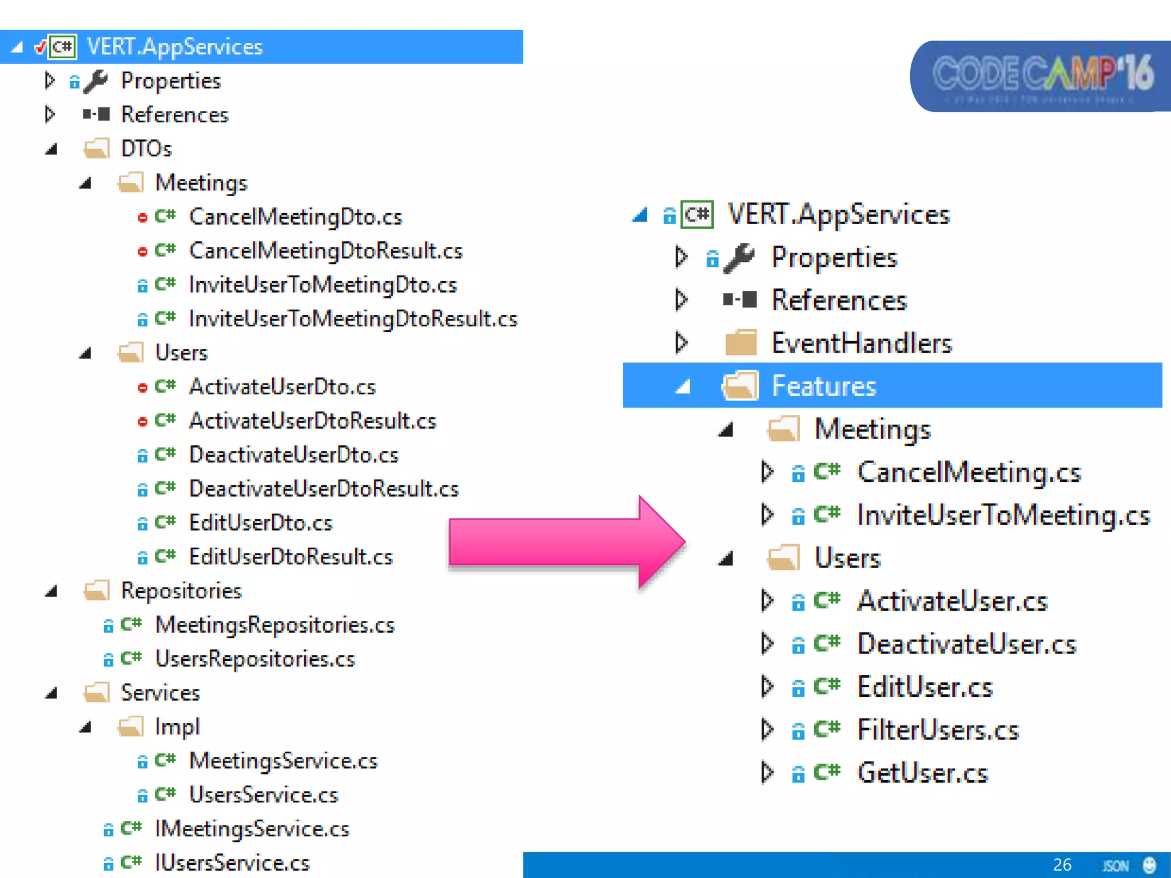The image size is (1171, 878).
Task: Click the smiley icon in the bottom bar
Action: pyautogui.click(x=1149, y=865)
